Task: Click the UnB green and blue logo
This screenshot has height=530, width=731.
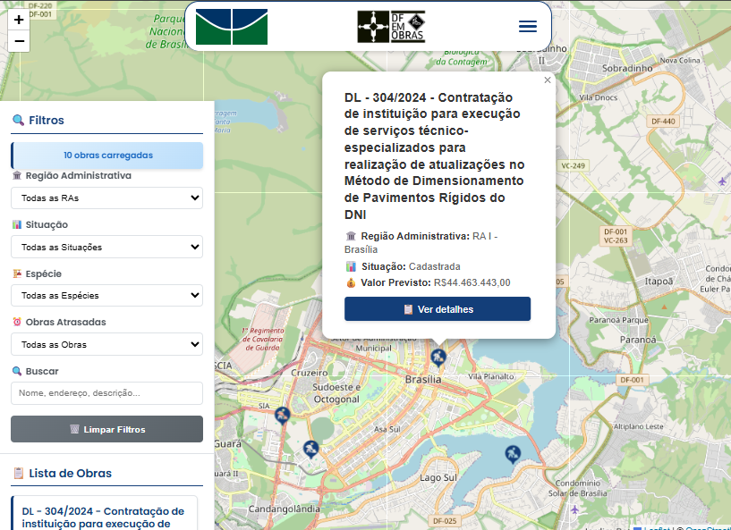Action: point(232,27)
